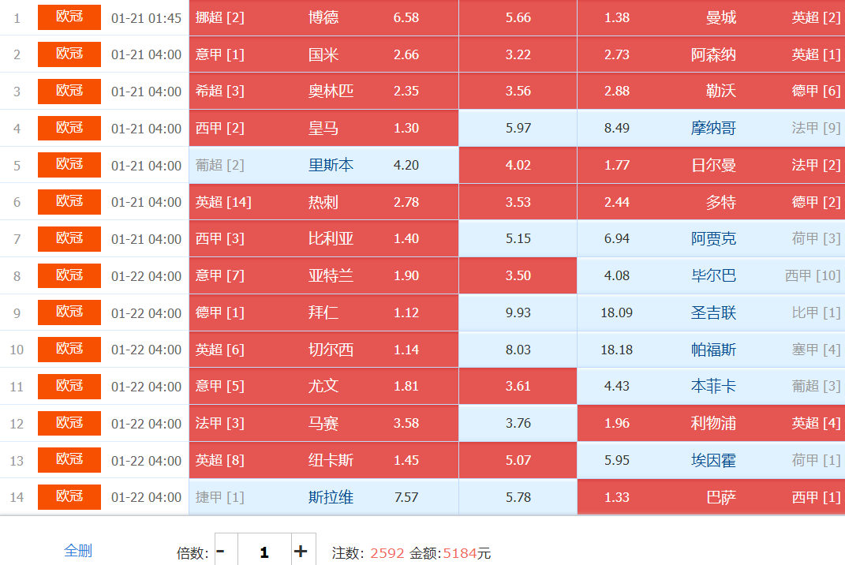Image resolution: width=845 pixels, height=565 pixels.
Task: Toggle draw odds 5.15 for 比利亚 match
Action: point(518,239)
